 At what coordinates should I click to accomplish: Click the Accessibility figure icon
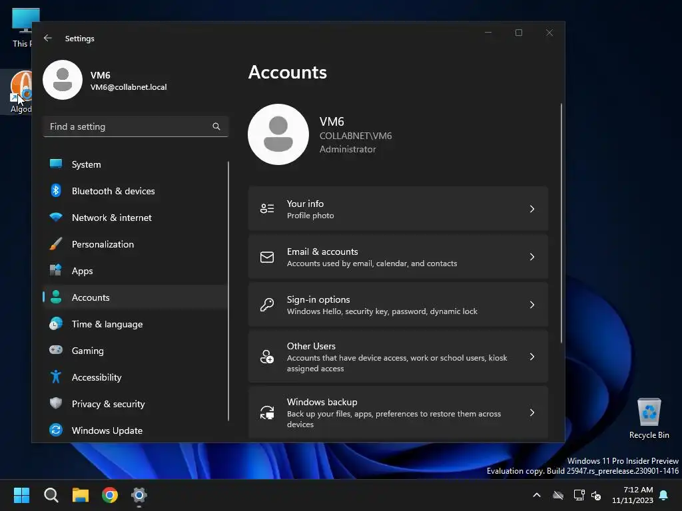click(56, 377)
